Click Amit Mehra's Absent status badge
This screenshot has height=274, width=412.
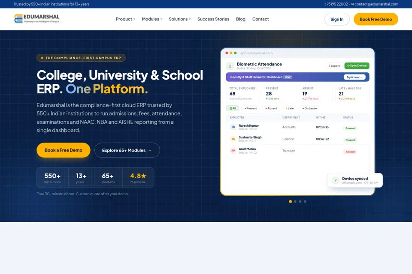coord(350,152)
